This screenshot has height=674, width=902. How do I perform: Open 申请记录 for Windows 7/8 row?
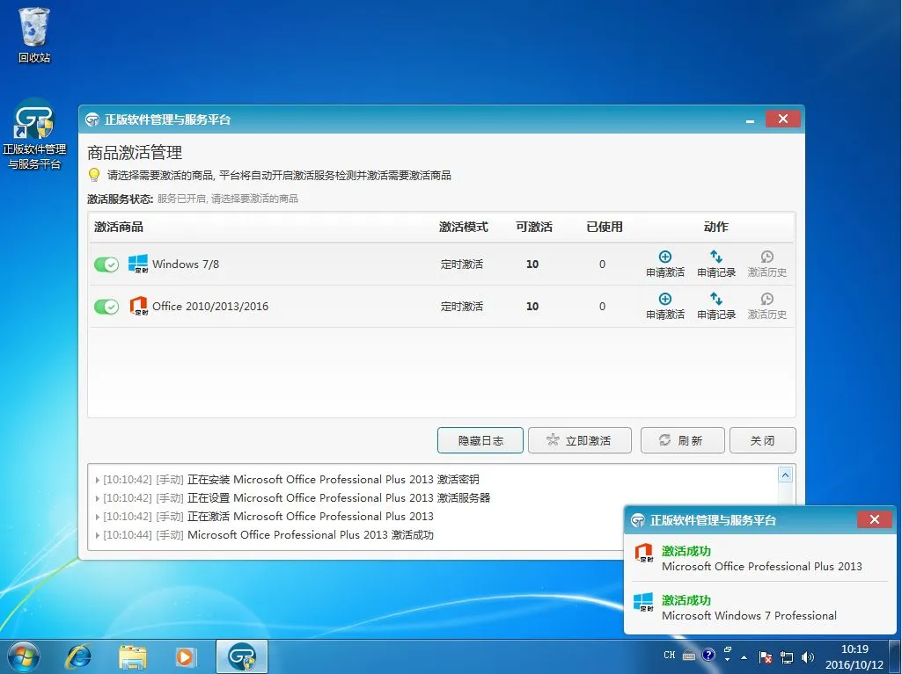716,264
